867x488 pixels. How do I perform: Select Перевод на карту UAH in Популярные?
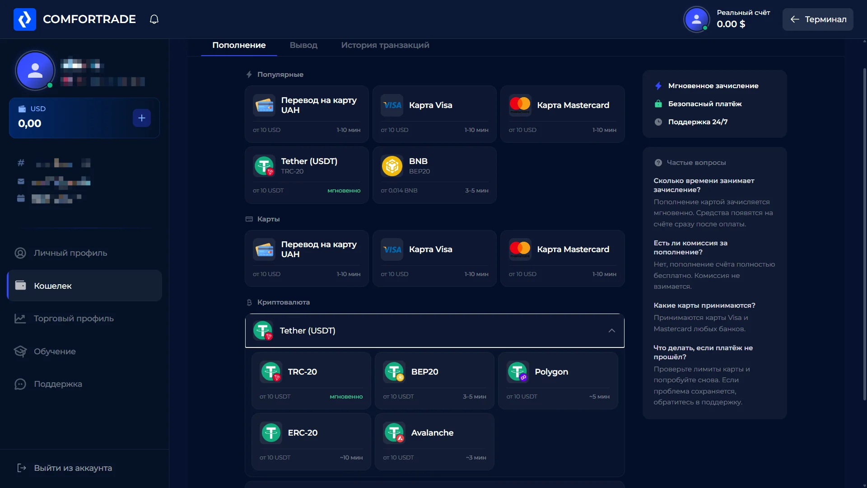click(307, 114)
